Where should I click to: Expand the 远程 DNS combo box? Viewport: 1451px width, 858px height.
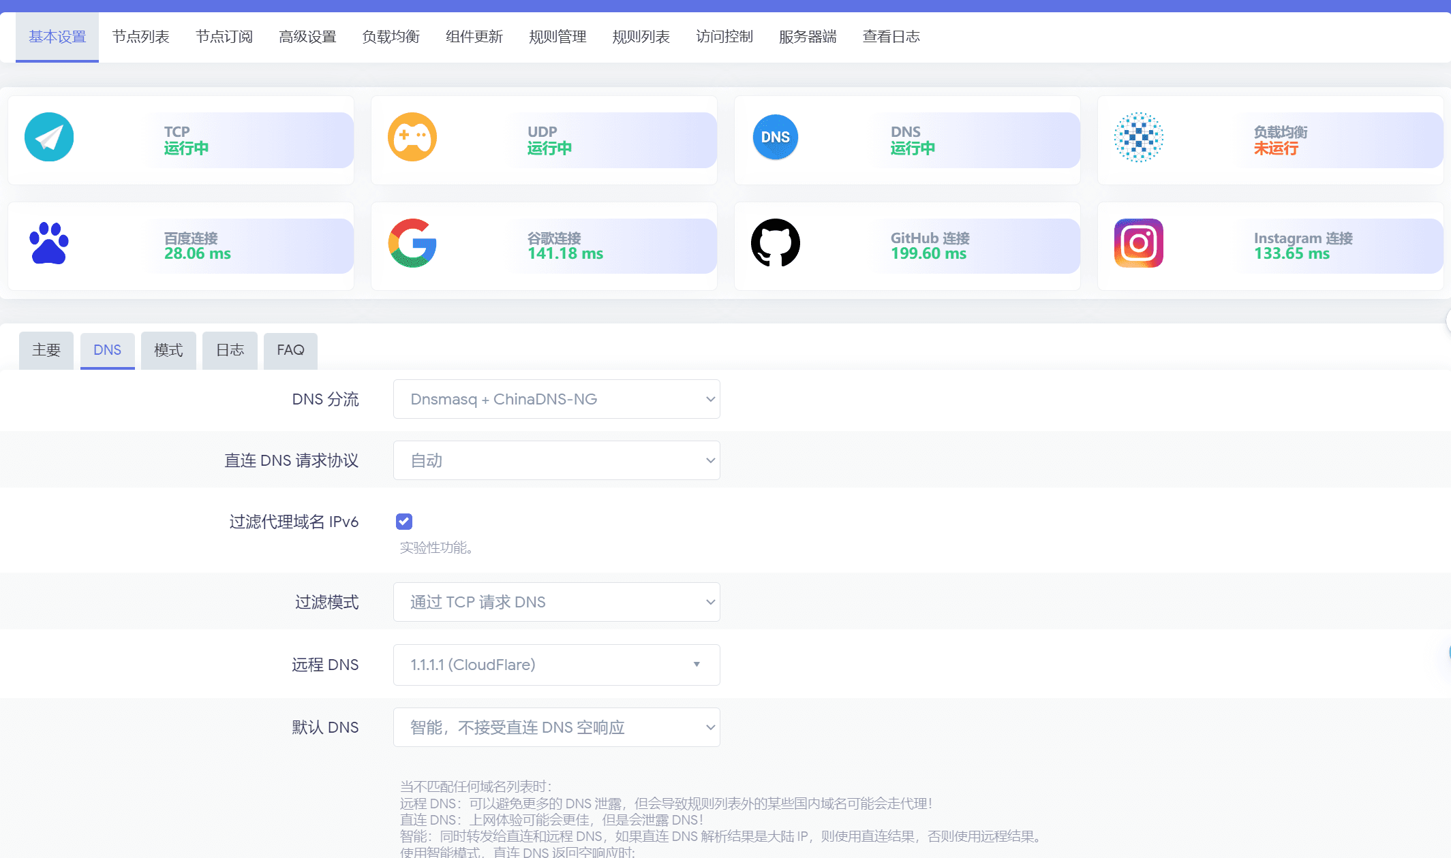[556, 665]
